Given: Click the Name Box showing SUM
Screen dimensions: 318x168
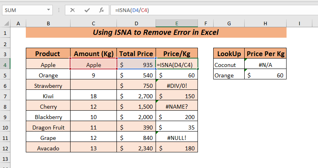Looking at the screenshot, I should (x=27, y=10).
